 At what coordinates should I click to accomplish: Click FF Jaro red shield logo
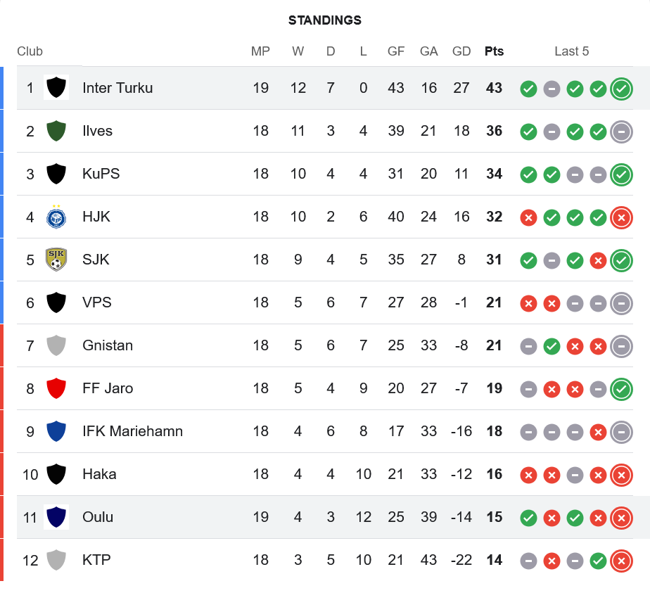pyautogui.click(x=56, y=388)
